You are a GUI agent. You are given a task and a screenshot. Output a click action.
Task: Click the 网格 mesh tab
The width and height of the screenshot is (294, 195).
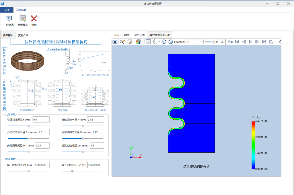click(127, 35)
